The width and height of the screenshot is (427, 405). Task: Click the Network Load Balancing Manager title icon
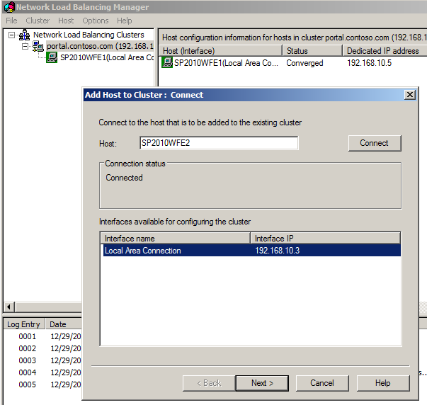pyautogui.click(x=9, y=7)
